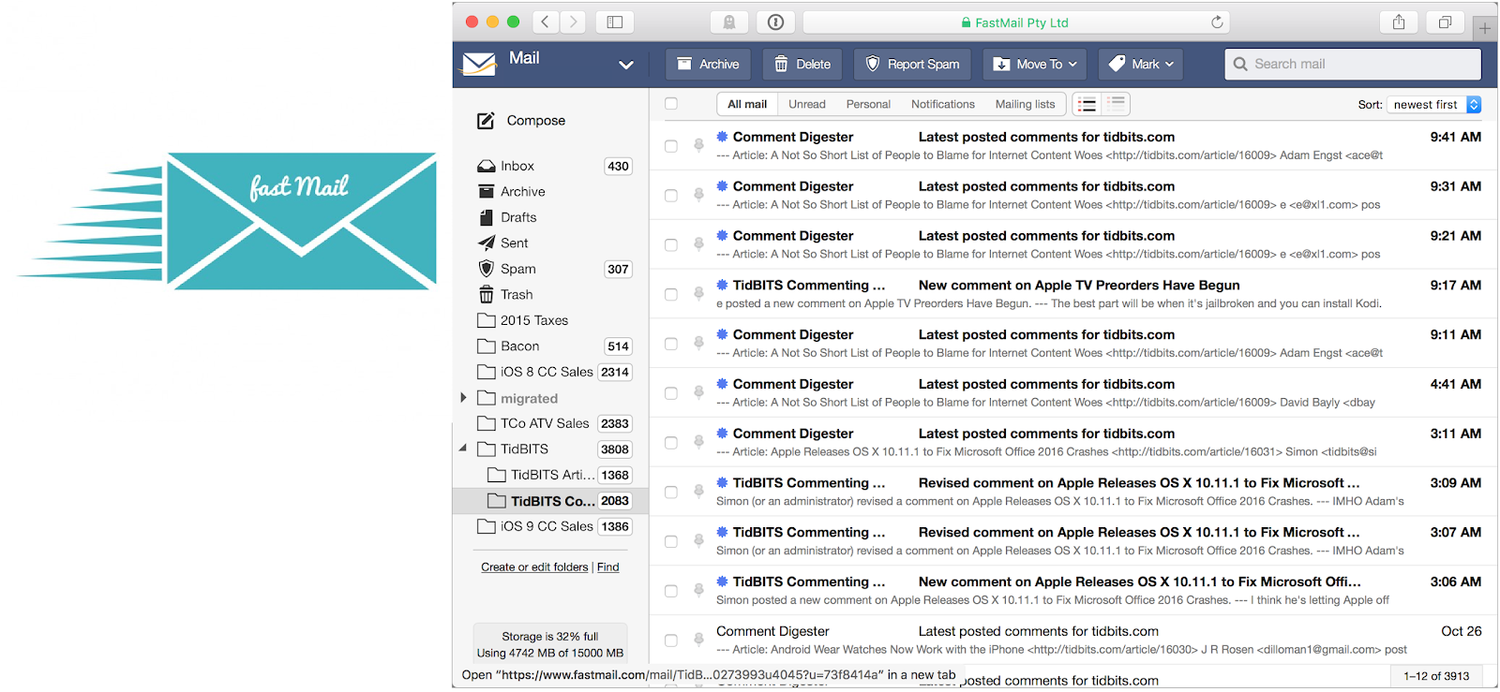Select the Bacon folder icon

(486, 346)
